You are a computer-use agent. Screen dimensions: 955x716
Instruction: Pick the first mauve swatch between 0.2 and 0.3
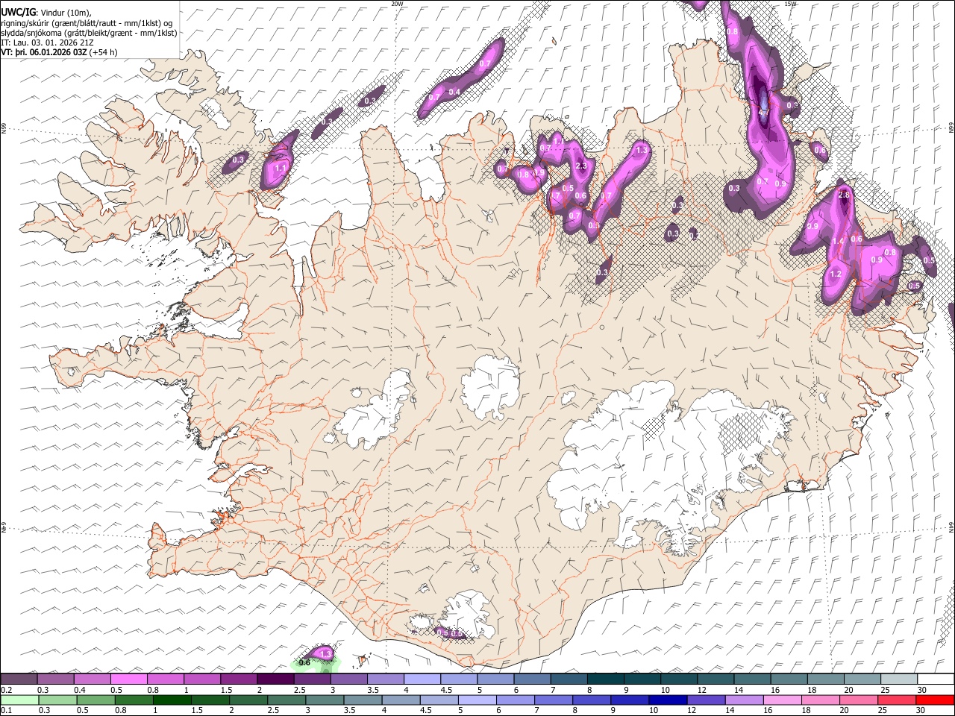click(x=19, y=679)
